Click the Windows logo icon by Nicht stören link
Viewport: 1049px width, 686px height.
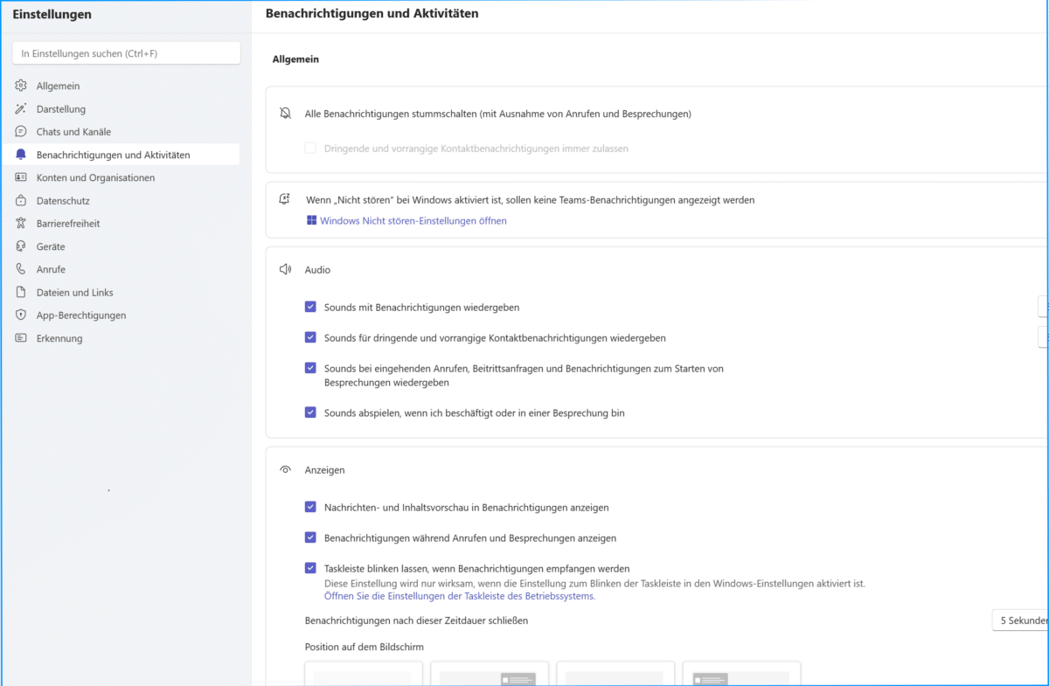coord(311,221)
